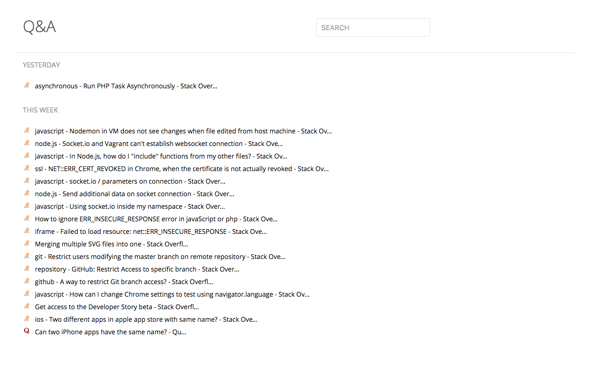Screen dimensions: 596x372
Task: Click the Stack Overflow favicon beside the asynchronous PHP entry
Action: (27, 85)
